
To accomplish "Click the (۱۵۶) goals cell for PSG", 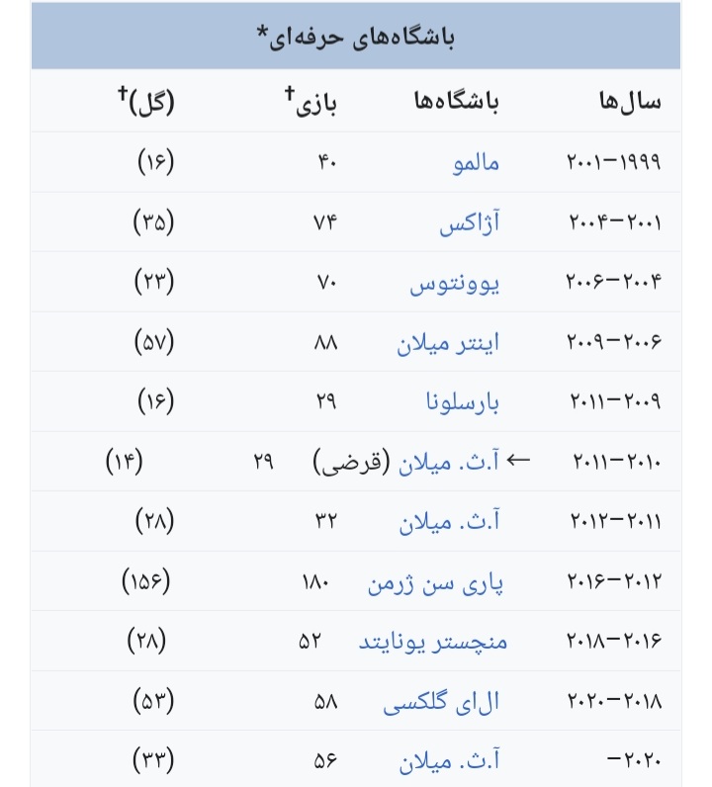I will point(146,581).
